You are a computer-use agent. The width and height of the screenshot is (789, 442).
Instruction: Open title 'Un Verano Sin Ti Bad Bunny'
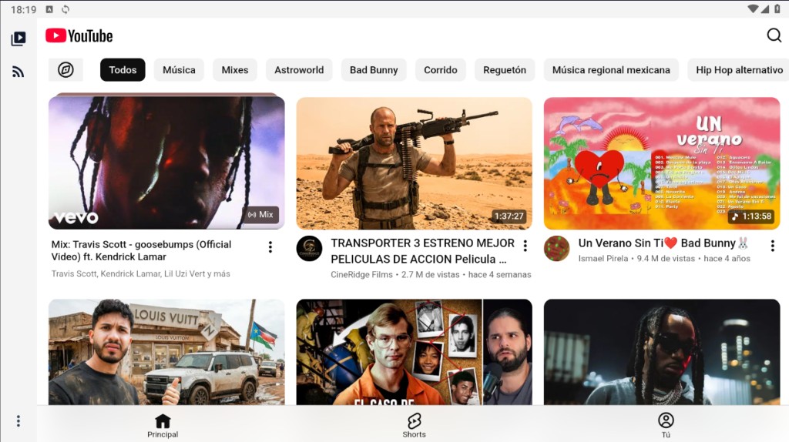(x=663, y=243)
